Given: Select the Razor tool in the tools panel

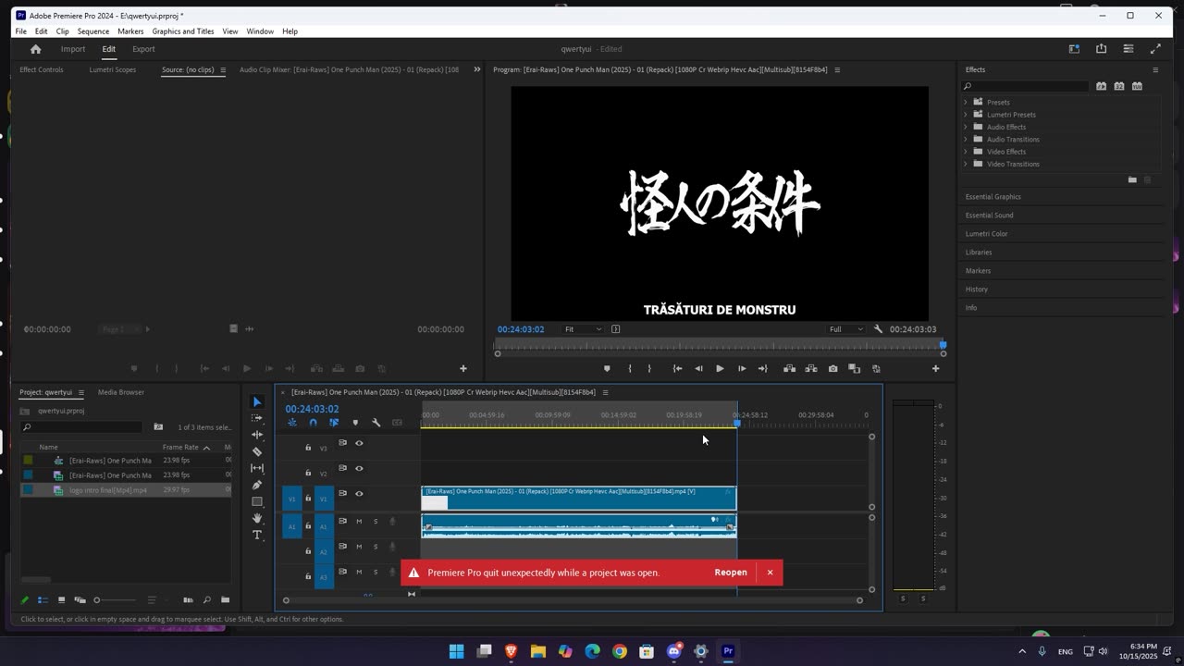Looking at the screenshot, I should click(257, 451).
